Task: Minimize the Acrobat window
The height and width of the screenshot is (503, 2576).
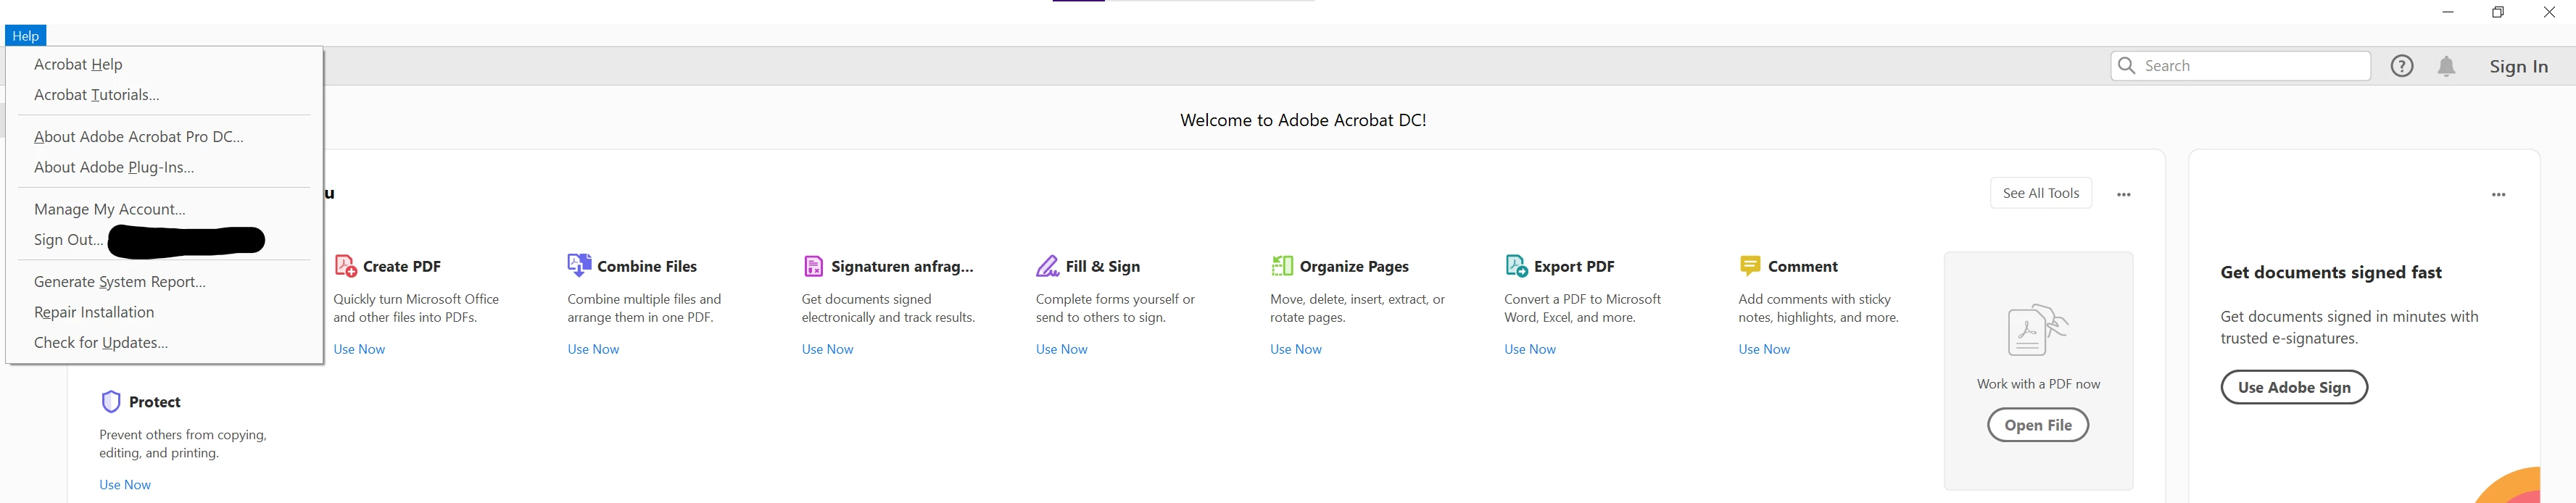Action: click(2447, 12)
